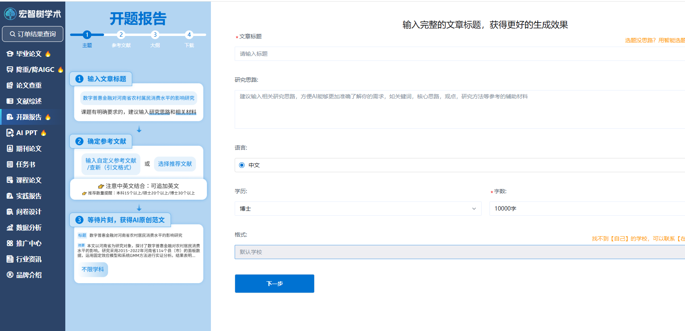Open the 格式 默认学校 selector
The image size is (685, 331).
coord(459,252)
